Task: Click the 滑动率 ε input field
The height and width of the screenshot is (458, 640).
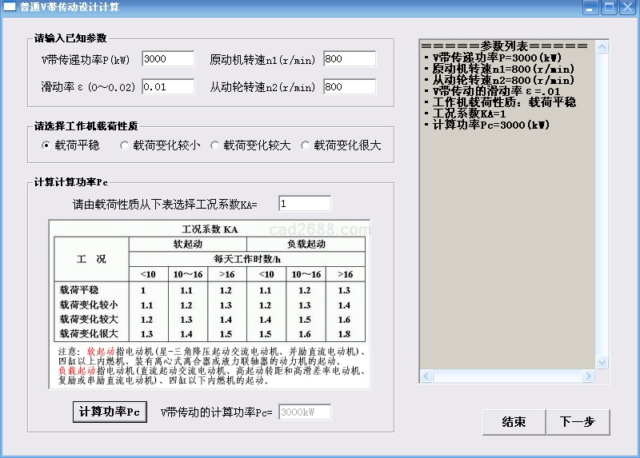Action: tap(168, 86)
